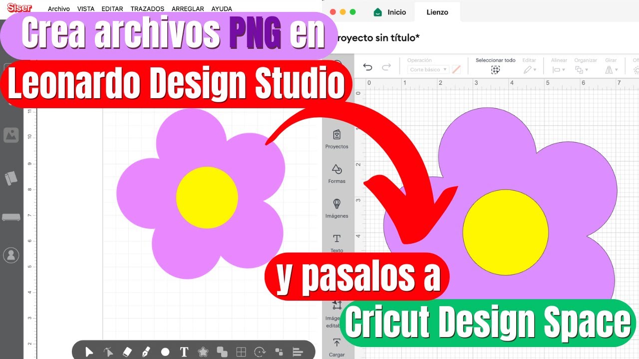Open the ARREGLAR menu in Leonardo
This screenshot has width=639, height=359.
pyautogui.click(x=188, y=9)
